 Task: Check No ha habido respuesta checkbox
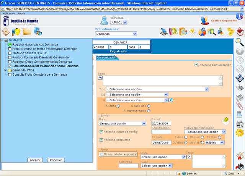[x=101, y=154]
